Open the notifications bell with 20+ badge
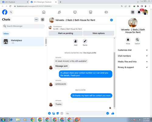Viewport: 152px width, 122px height. 139,12
